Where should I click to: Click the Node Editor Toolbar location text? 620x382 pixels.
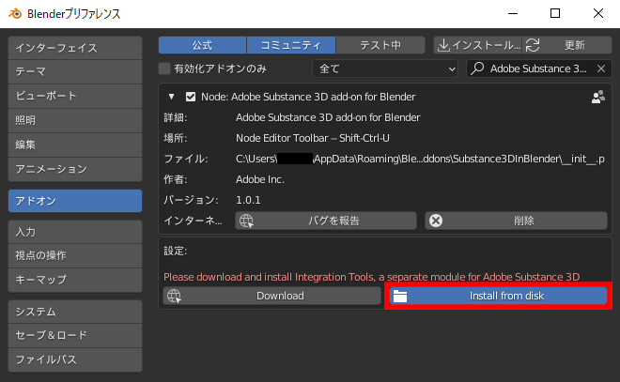coord(313,138)
